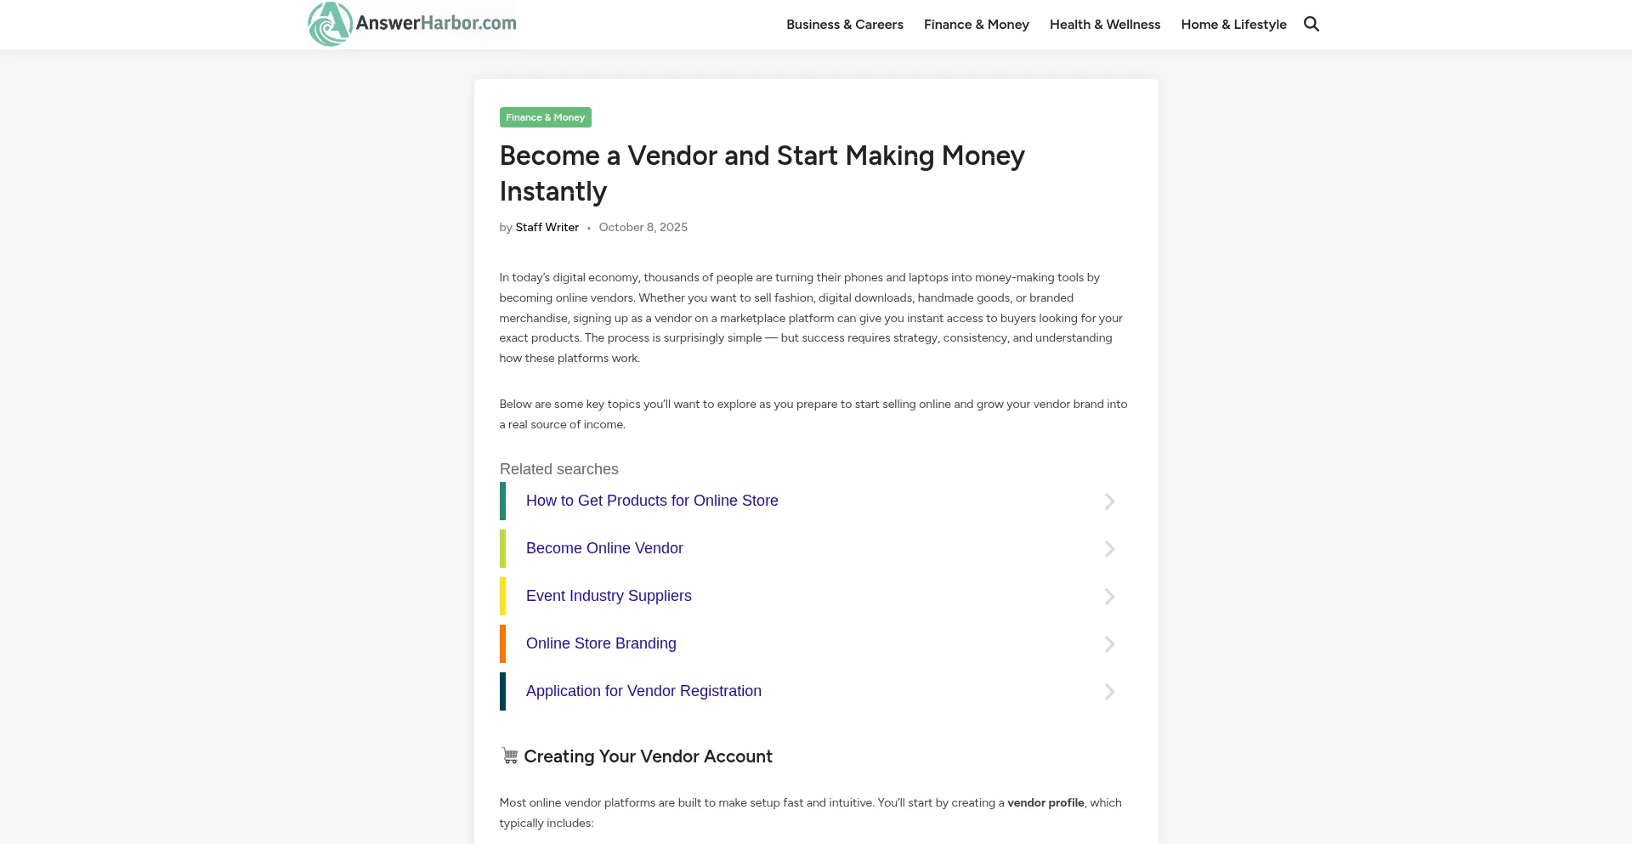This screenshot has width=1632, height=844.
Task: Follow the Become Online Vendor link
Action: 604,548
